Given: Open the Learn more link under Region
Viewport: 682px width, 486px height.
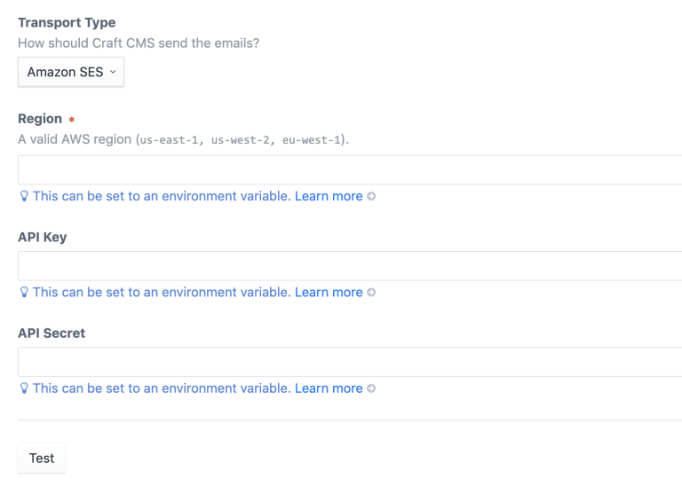Looking at the screenshot, I should coord(329,196).
